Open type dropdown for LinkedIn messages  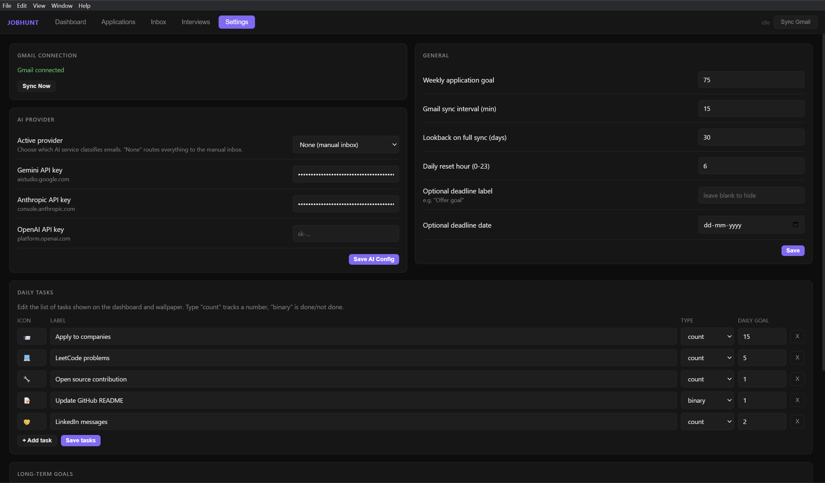click(707, 422)
